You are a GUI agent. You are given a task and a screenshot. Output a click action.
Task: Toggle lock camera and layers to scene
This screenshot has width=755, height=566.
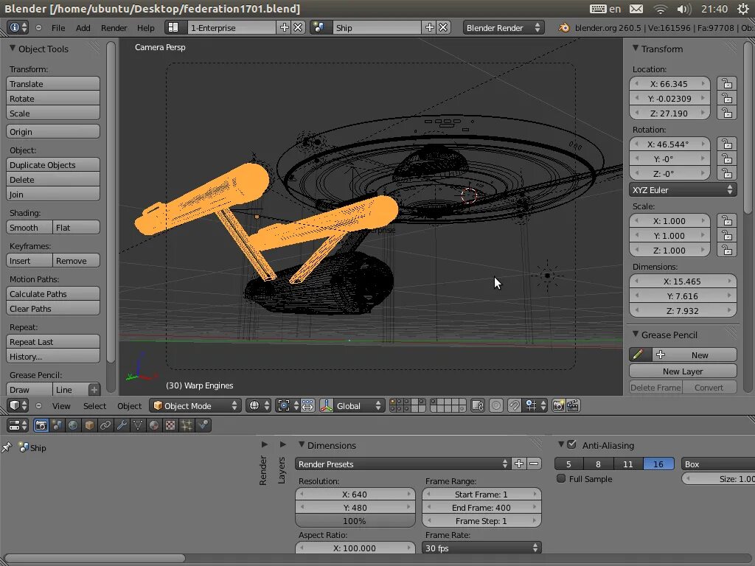[477, 406]
